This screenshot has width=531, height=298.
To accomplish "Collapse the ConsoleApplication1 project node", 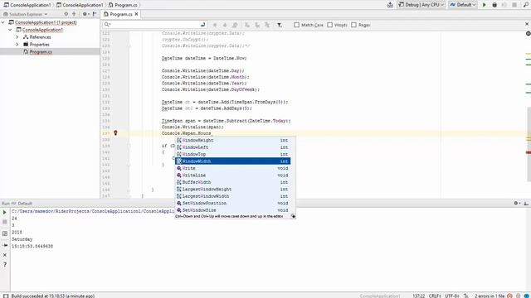I will tap(10, 30).
